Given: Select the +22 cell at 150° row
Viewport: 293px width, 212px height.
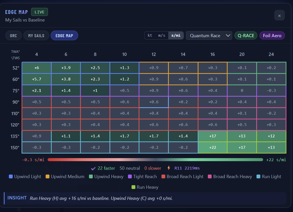Looking at the screenshot, I should tap(213, 147).
